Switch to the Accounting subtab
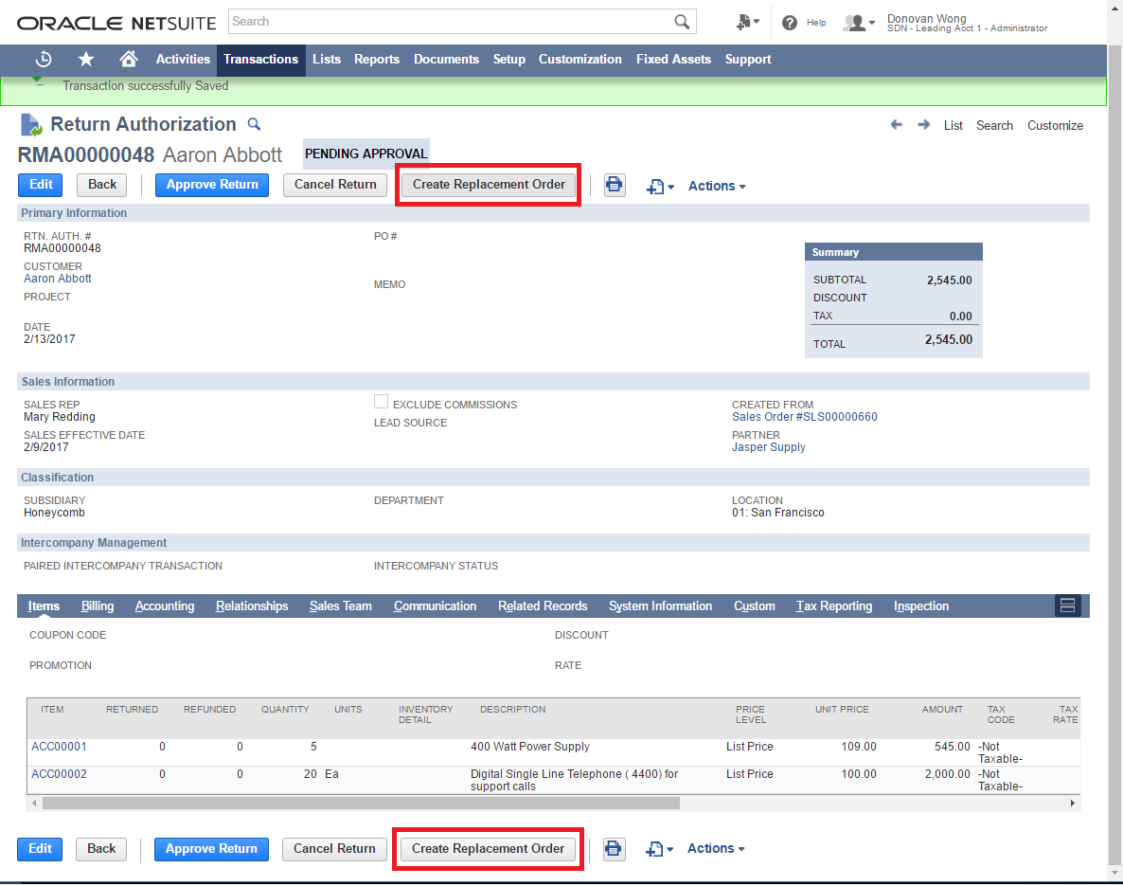 [x=165, y=606]
